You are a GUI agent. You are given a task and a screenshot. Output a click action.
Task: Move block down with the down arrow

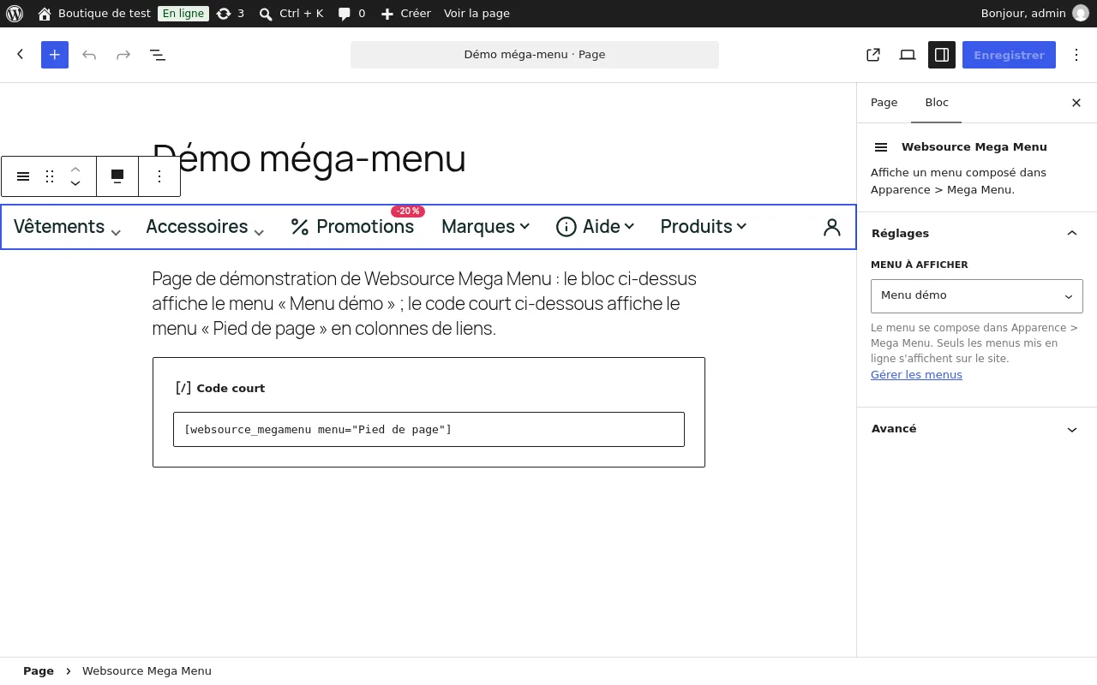coord(75,183)
